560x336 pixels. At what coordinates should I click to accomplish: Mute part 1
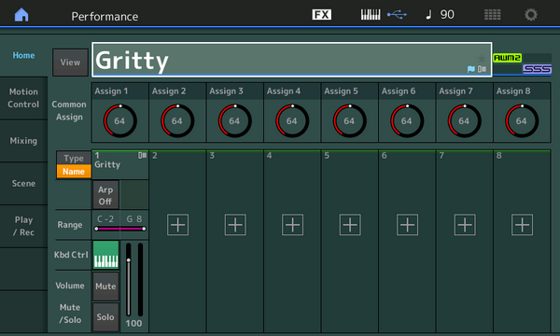click(105, 286)
